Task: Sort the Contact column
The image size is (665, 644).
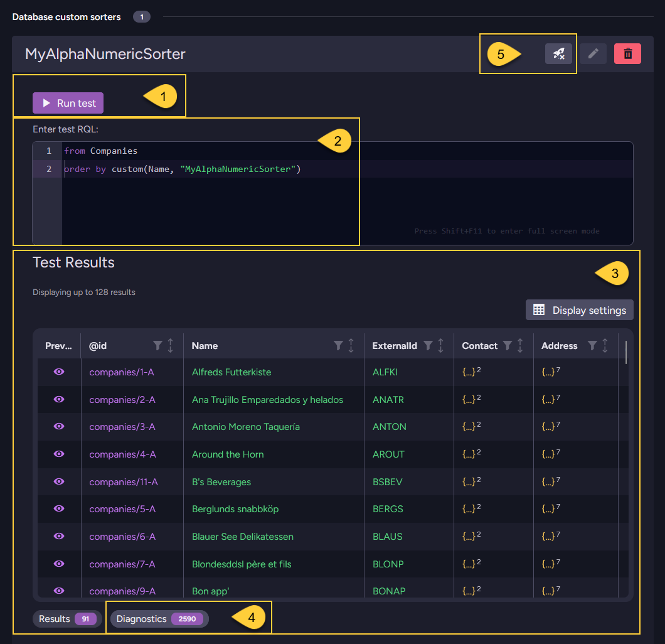Action: point(520,346)
